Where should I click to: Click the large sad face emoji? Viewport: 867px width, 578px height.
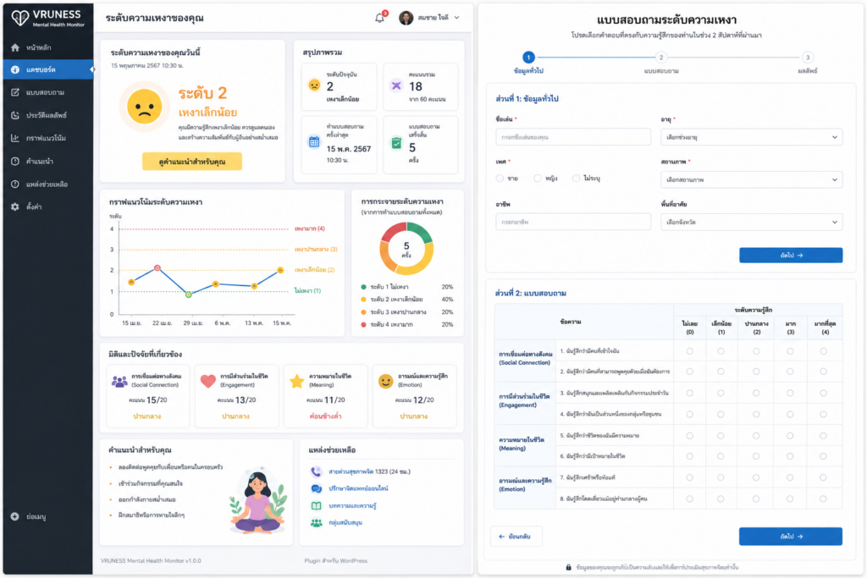coord(144,107)
